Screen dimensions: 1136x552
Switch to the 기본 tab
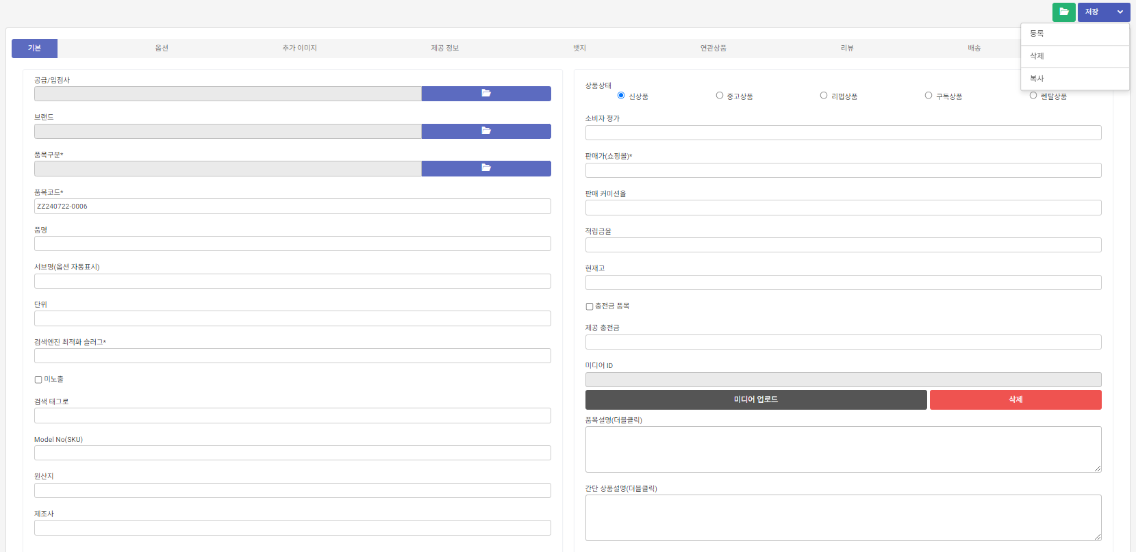pyautogui.click(x=34, y=48)
